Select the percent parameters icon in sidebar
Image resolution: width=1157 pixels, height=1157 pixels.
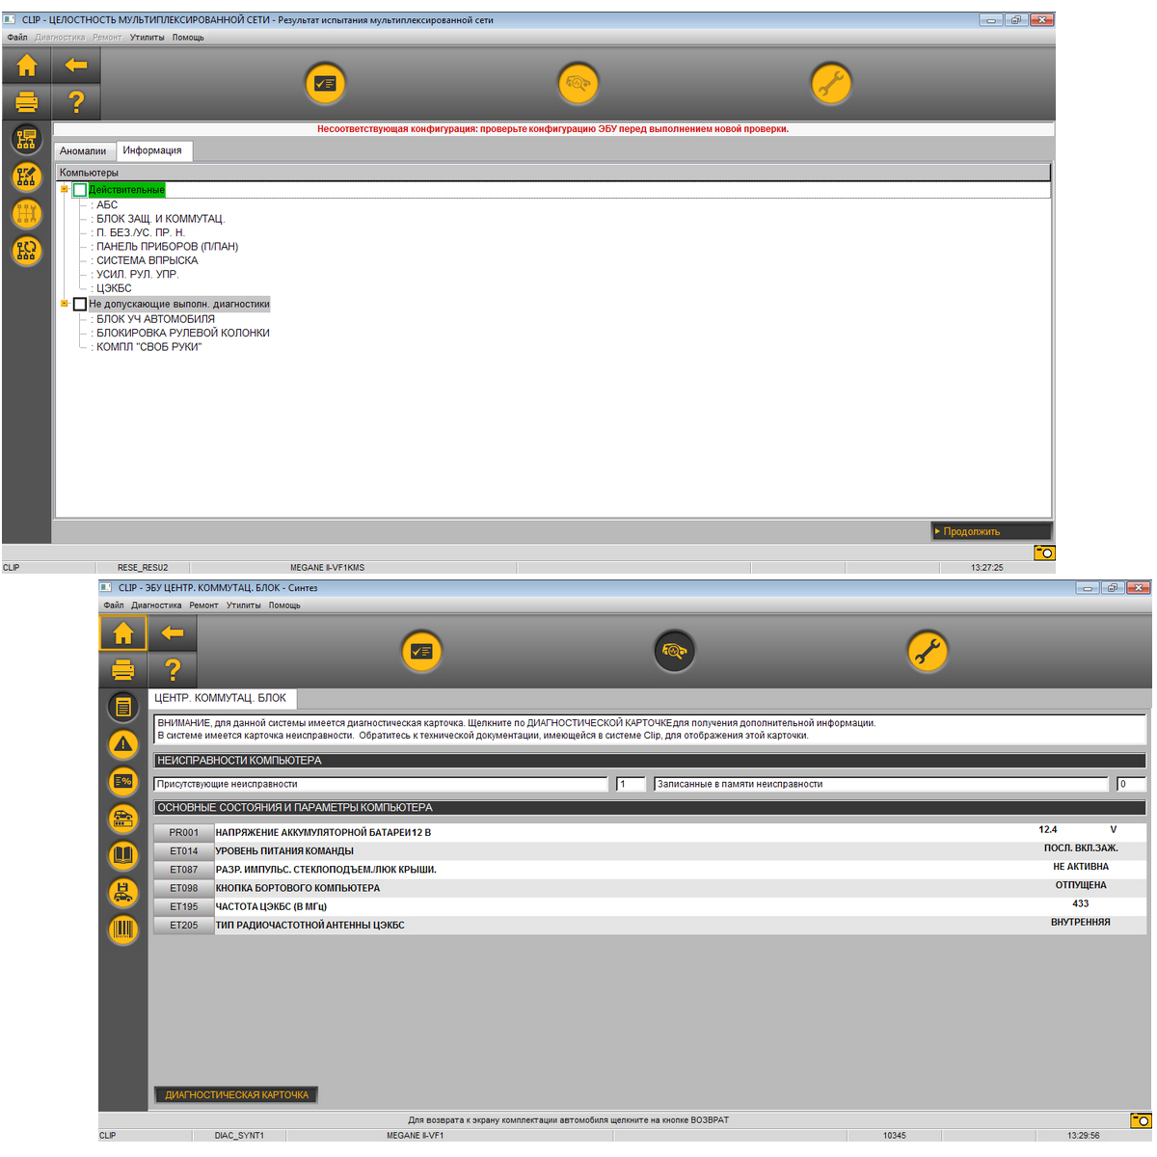(122, 781)
